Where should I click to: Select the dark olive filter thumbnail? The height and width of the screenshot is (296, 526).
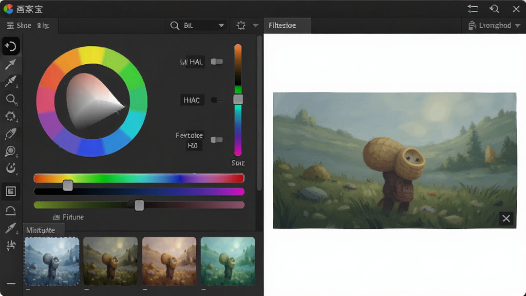coord(110,262)
